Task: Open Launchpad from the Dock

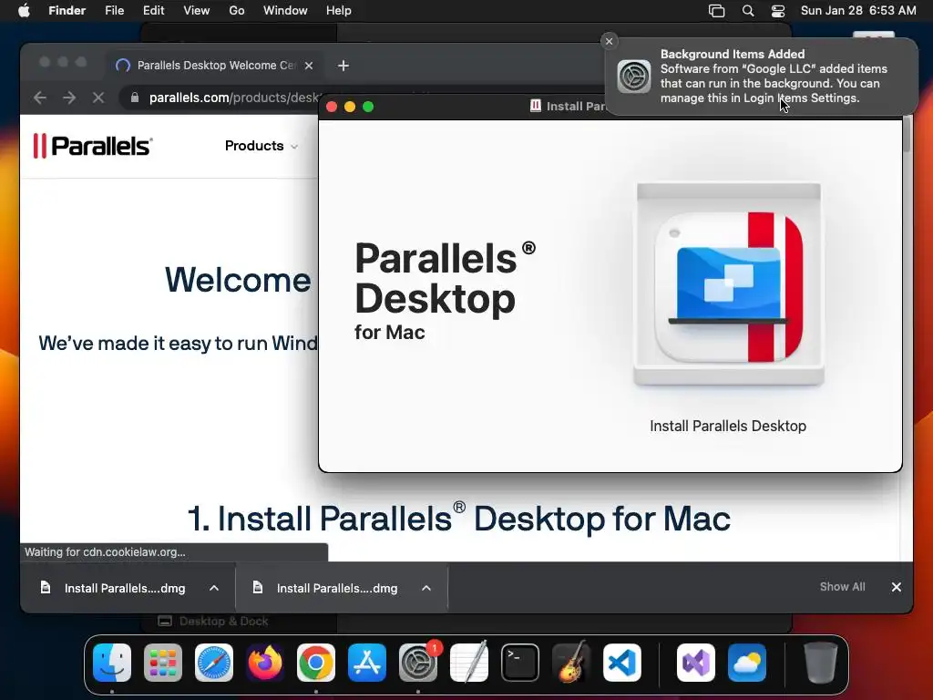Action: tap(162, 663)
